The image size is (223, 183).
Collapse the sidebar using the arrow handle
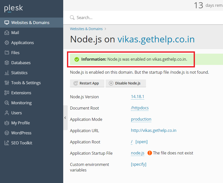(65, 118)
